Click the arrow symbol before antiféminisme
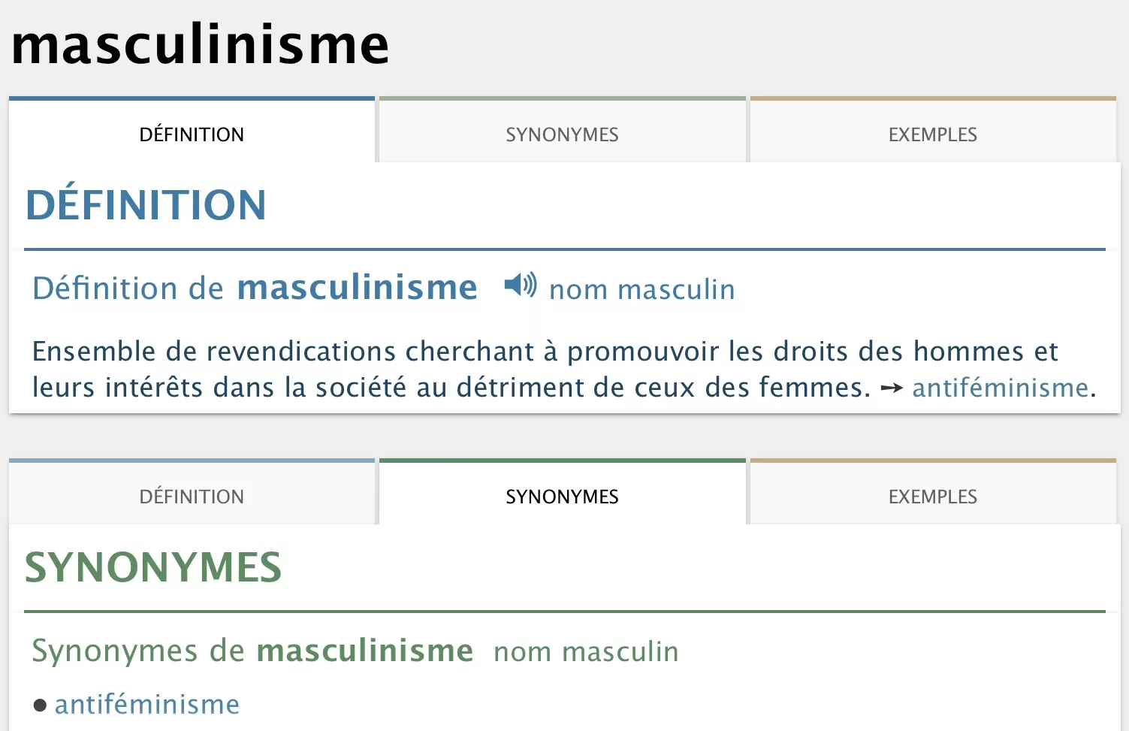 coord(891,388)
